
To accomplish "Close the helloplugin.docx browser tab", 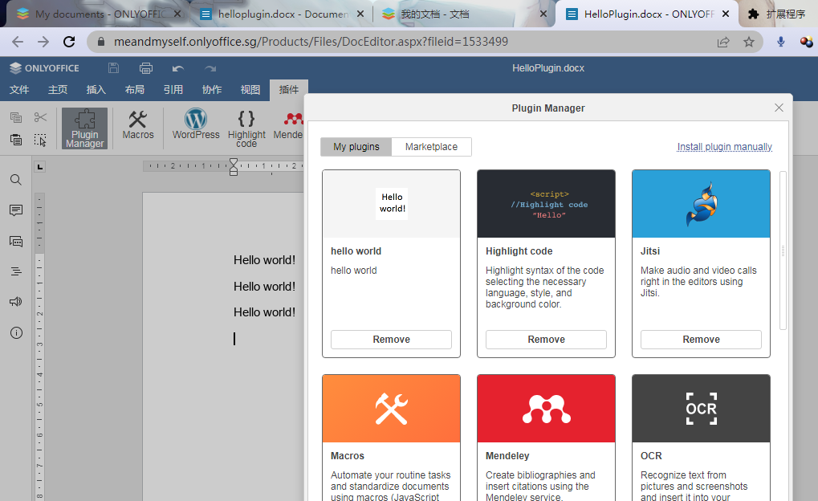I will tap(360, 14).
